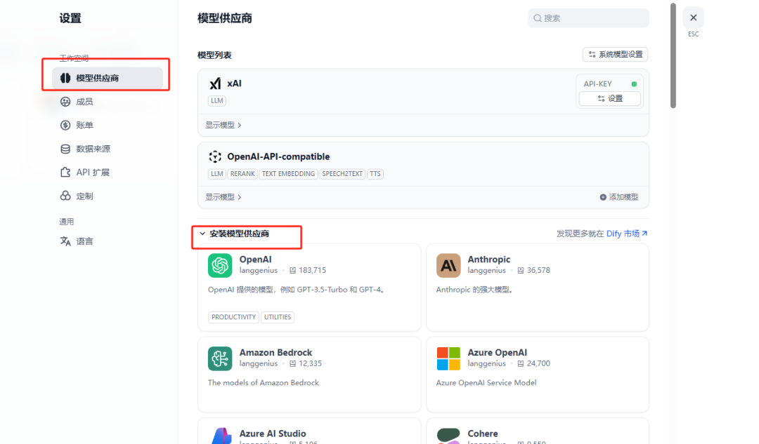Close settings with the X button
Screen dimensions: 759x444
693,18
